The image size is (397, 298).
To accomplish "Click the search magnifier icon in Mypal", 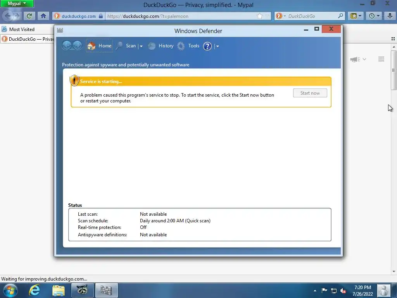I will point(341,16).
